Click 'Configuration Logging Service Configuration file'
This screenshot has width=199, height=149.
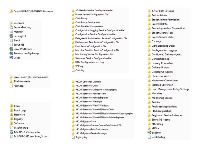click(100, 30)
